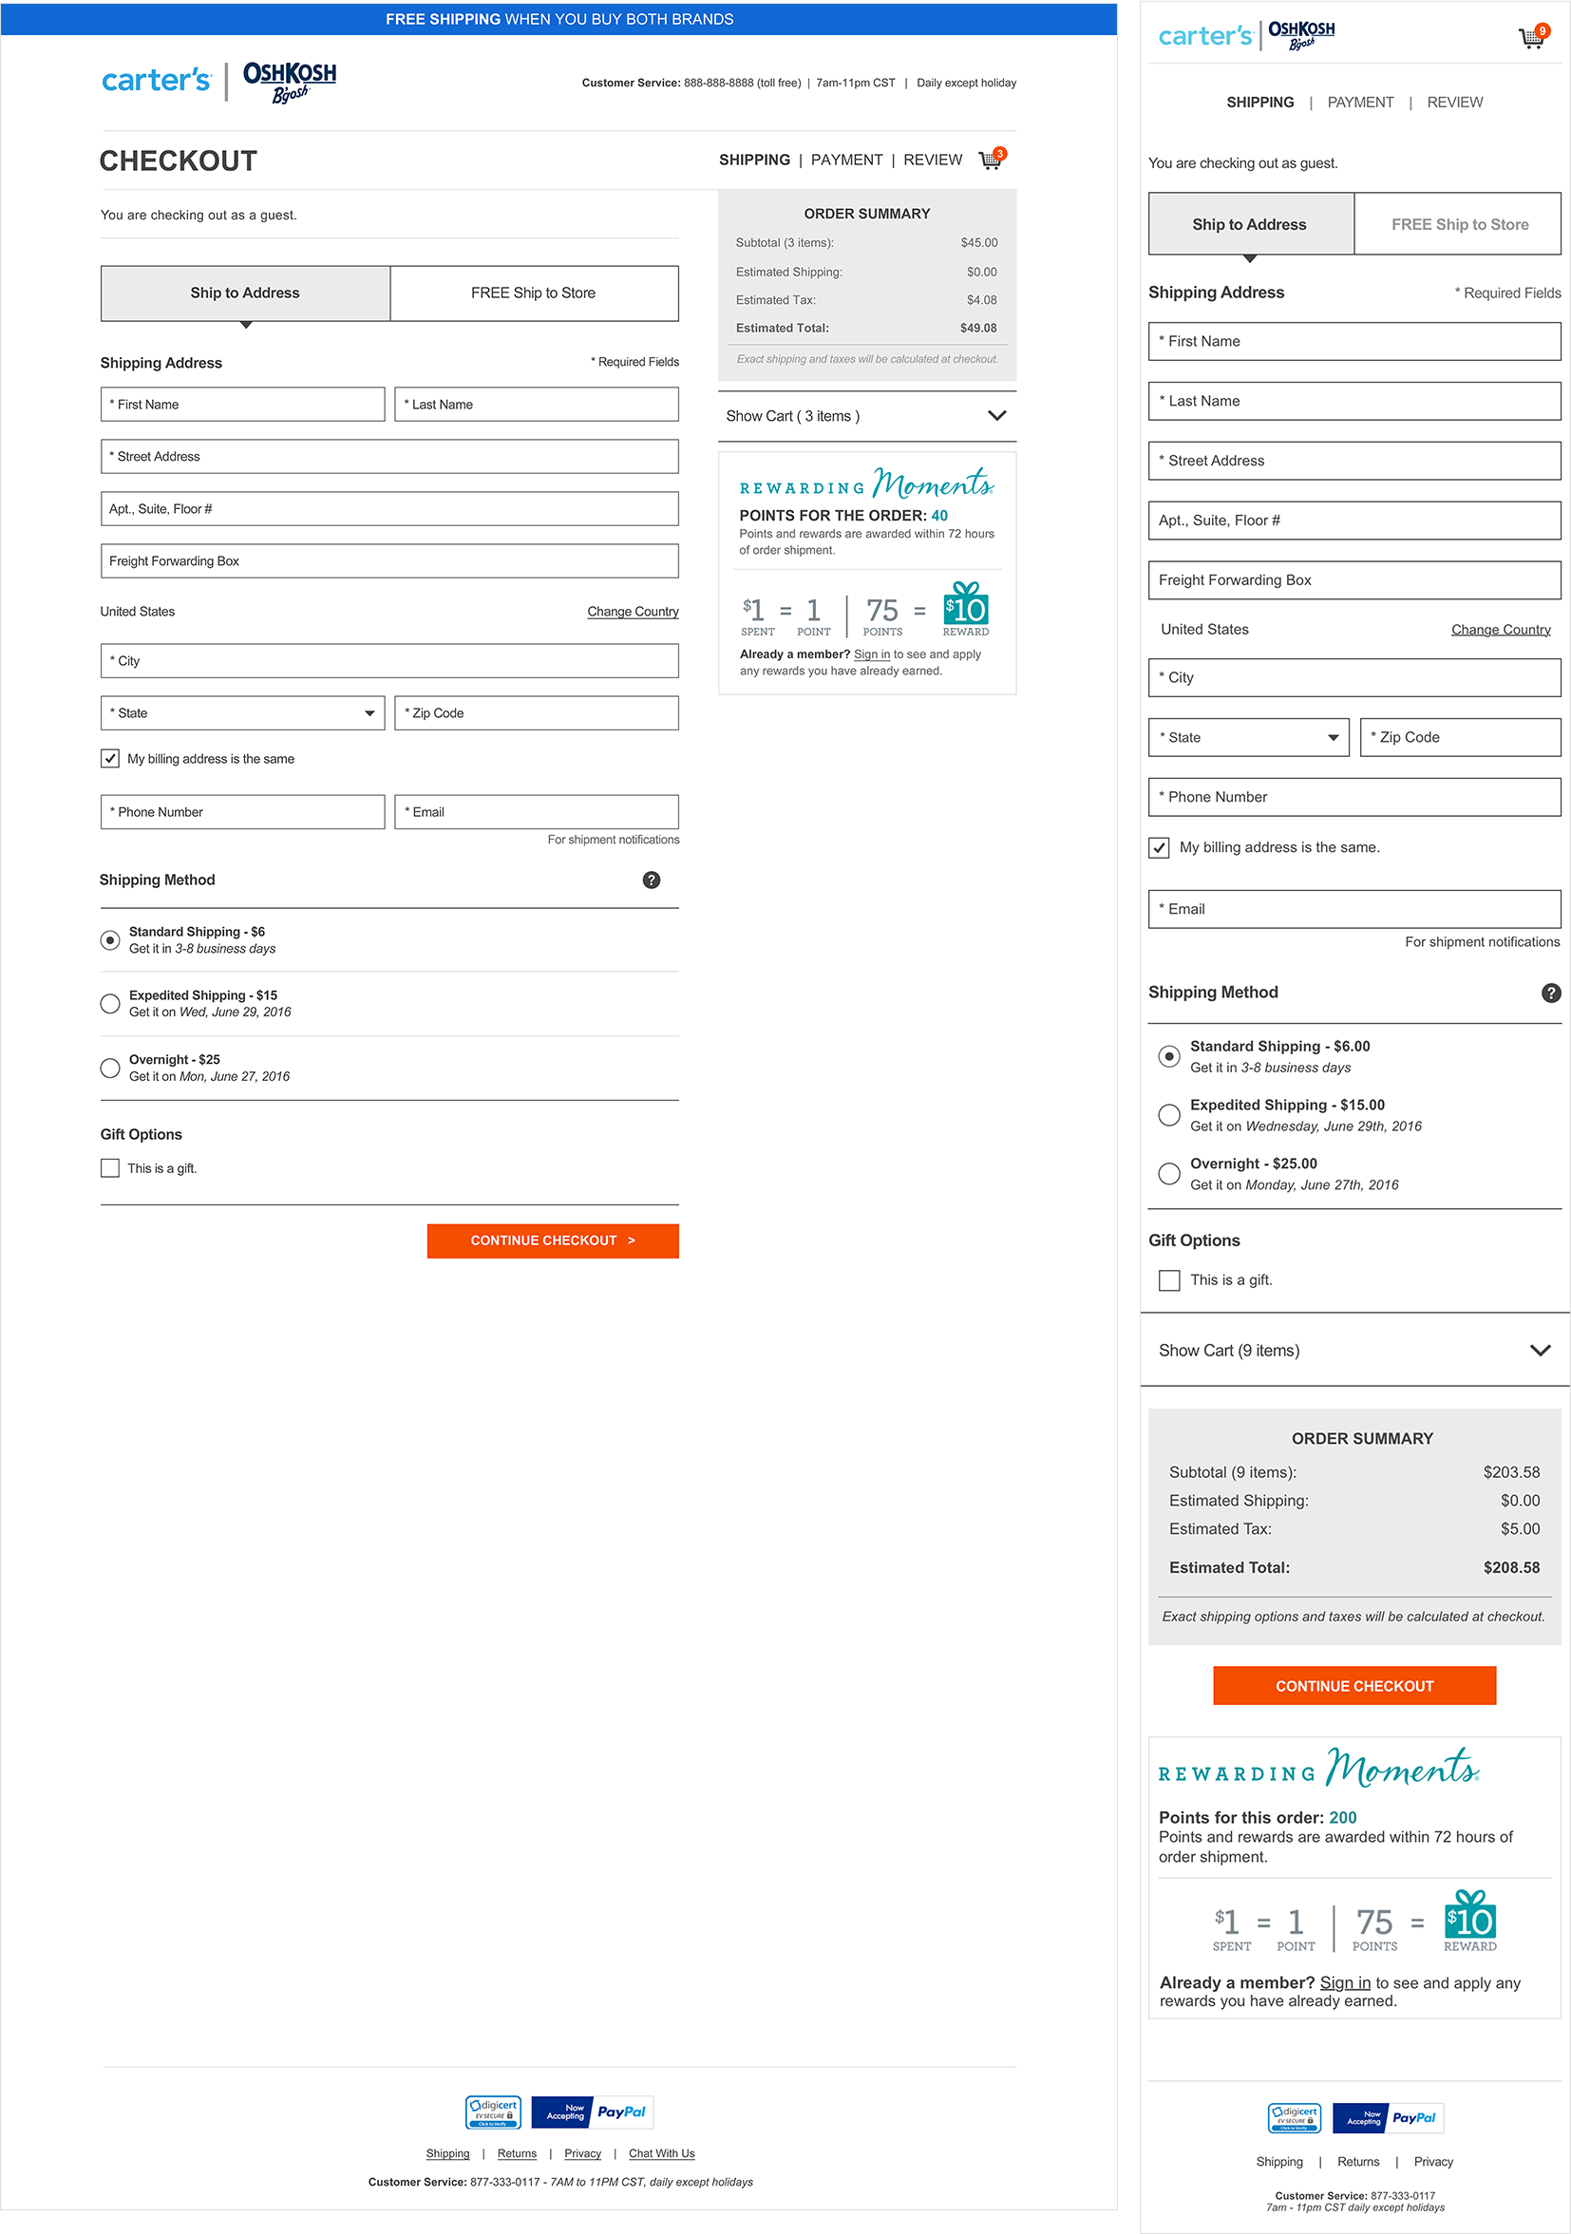Select Overnight shipping for $25

(x=109, y=1068)
